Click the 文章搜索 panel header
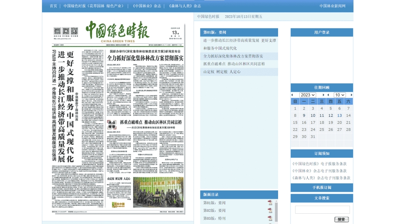Image resolution: width=395 pixels, height=224 pixels. coord(322,198)
